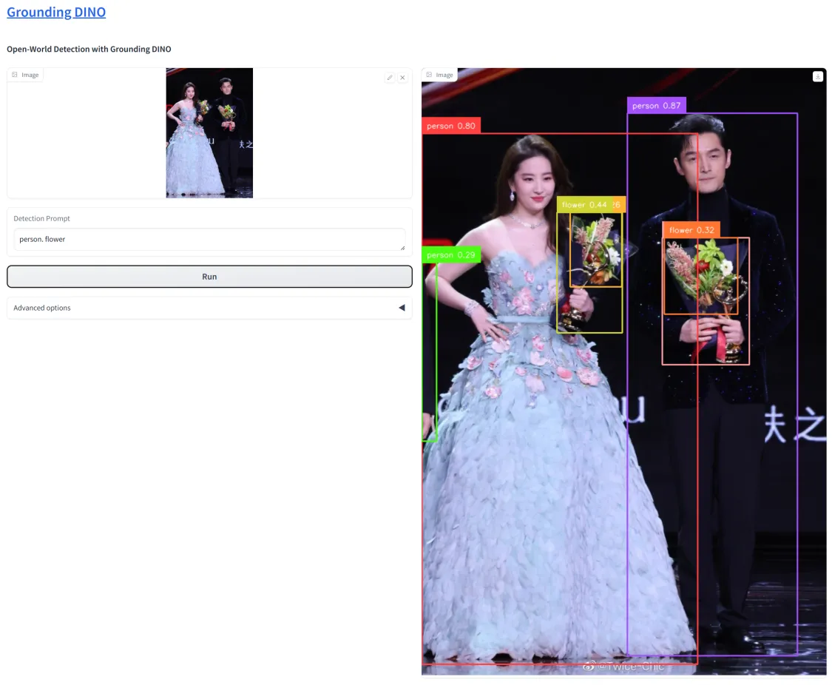Download the detection result image
This screenshot has width=832, height=685.
tap(817, 76)
